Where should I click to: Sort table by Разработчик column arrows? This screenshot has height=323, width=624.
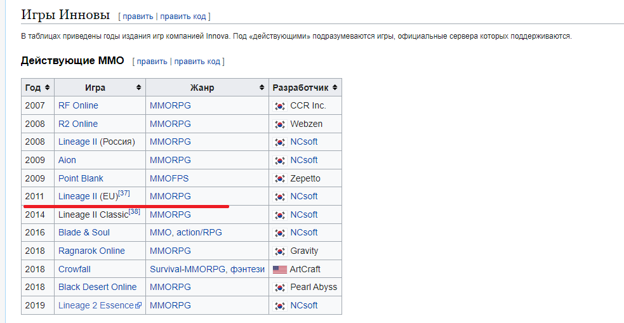click(x=335, y=88)
